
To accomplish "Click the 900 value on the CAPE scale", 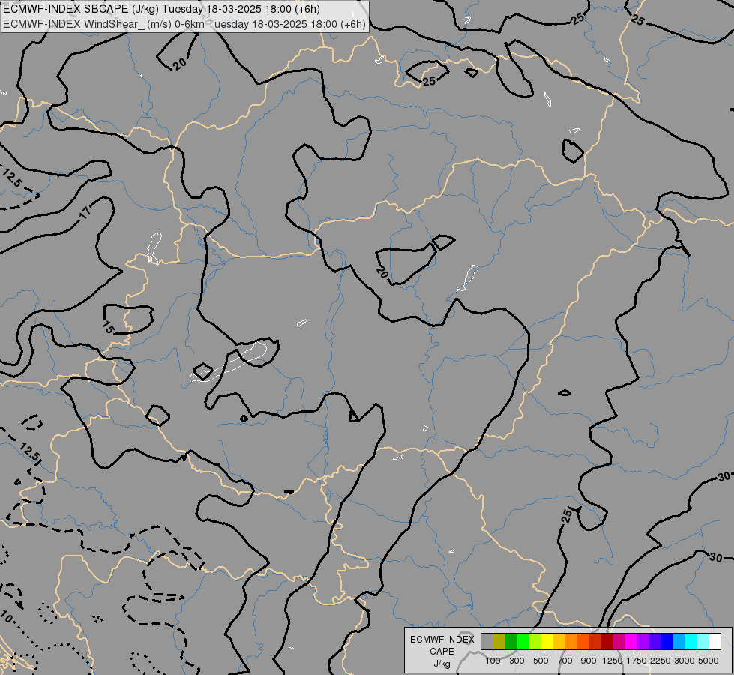I will (589, 661).
